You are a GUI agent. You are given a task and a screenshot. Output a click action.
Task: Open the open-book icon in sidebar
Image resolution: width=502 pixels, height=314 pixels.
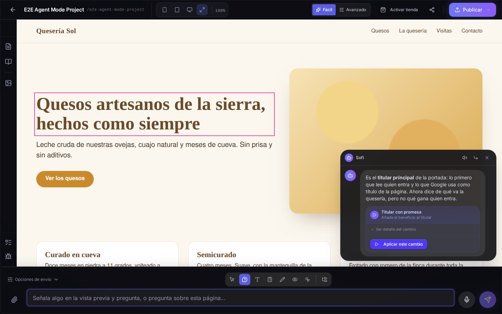[x=8, y=62]
